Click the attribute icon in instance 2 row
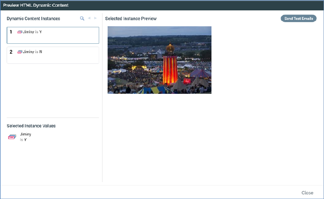 [x=20, y=52]
